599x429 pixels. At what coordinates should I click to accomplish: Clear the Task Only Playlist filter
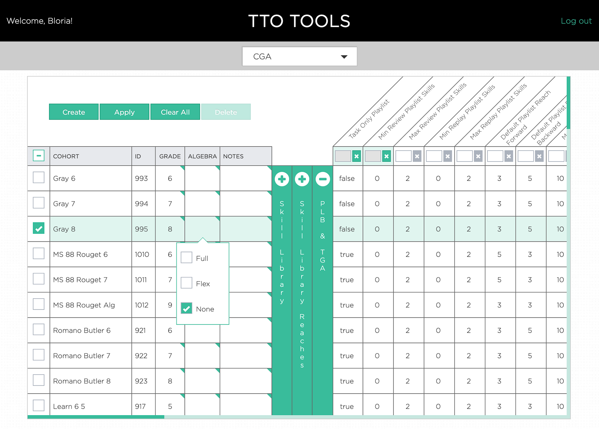pyautogui.click(x=357, y=156)
